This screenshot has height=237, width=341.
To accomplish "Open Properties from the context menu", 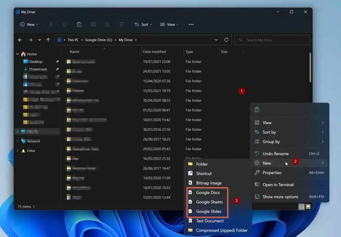I will tap(289, 173).
